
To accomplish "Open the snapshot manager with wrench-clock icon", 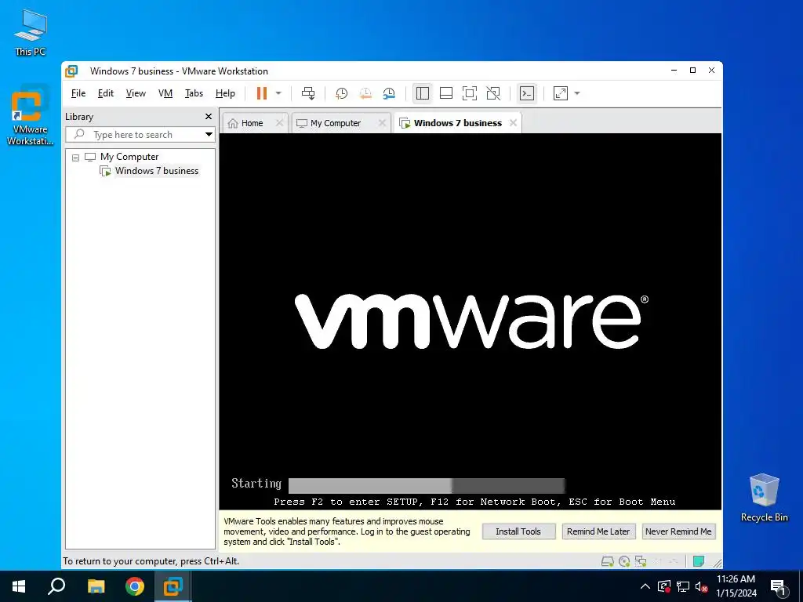I will tap(389, 93).
